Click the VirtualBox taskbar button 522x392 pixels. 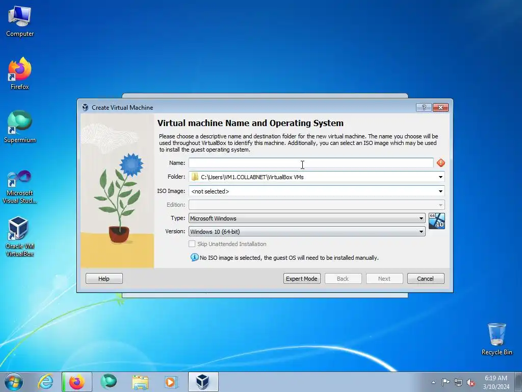click(203, 382)
